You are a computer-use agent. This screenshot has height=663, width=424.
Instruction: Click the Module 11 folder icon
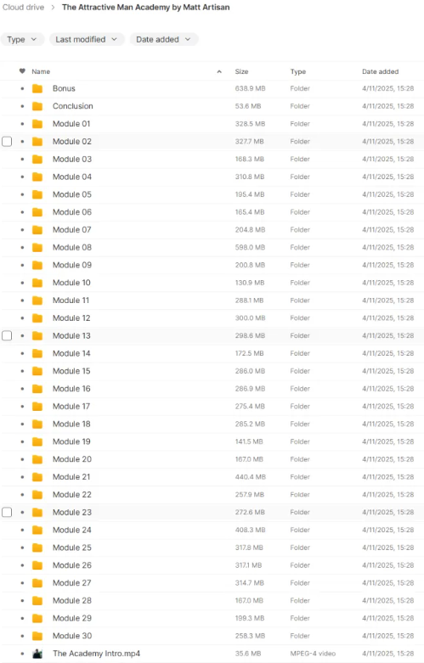[37, 301]
